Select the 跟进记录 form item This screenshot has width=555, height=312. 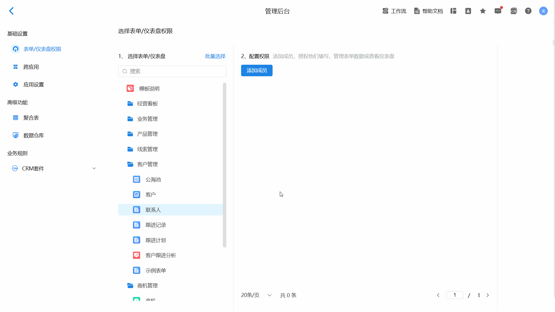point(156,225)
